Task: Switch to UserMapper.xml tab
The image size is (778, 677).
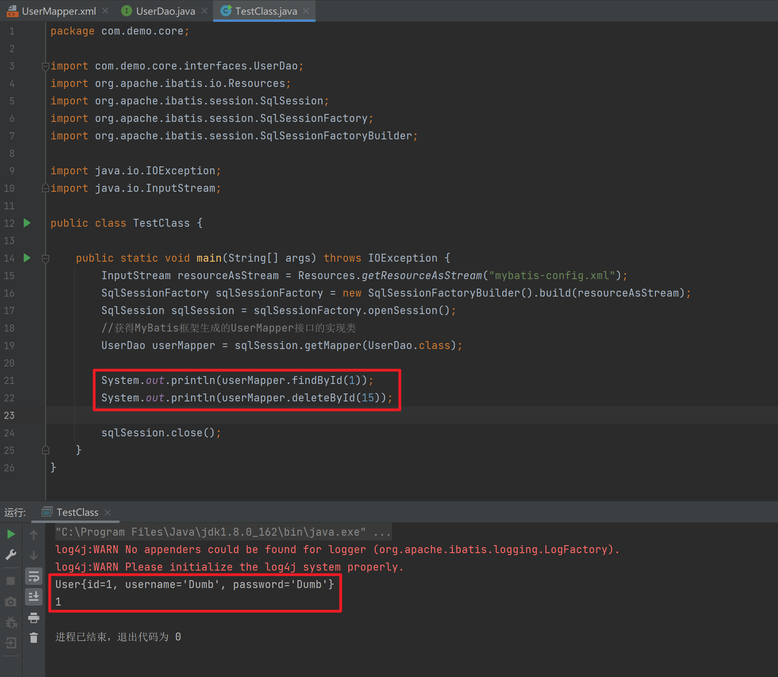Action: click(58, 11)
